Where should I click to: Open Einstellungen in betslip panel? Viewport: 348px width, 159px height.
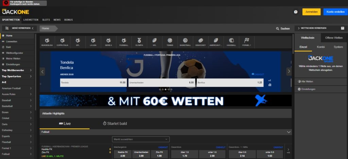tap(320, 89)
